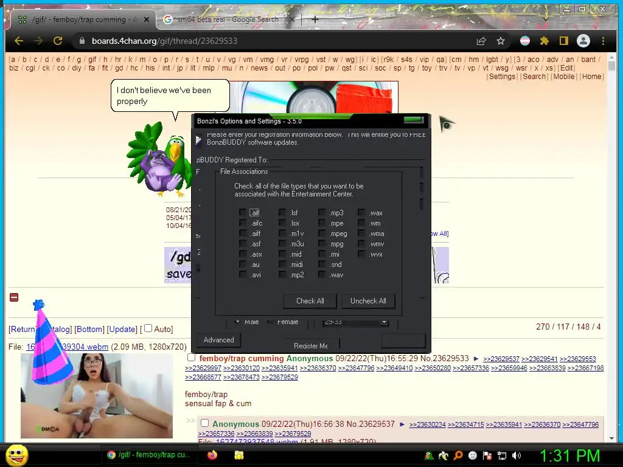This screenshot has width=623, height=467.
Task: Open the striped circle extension icon
Action: pos(525,41)
